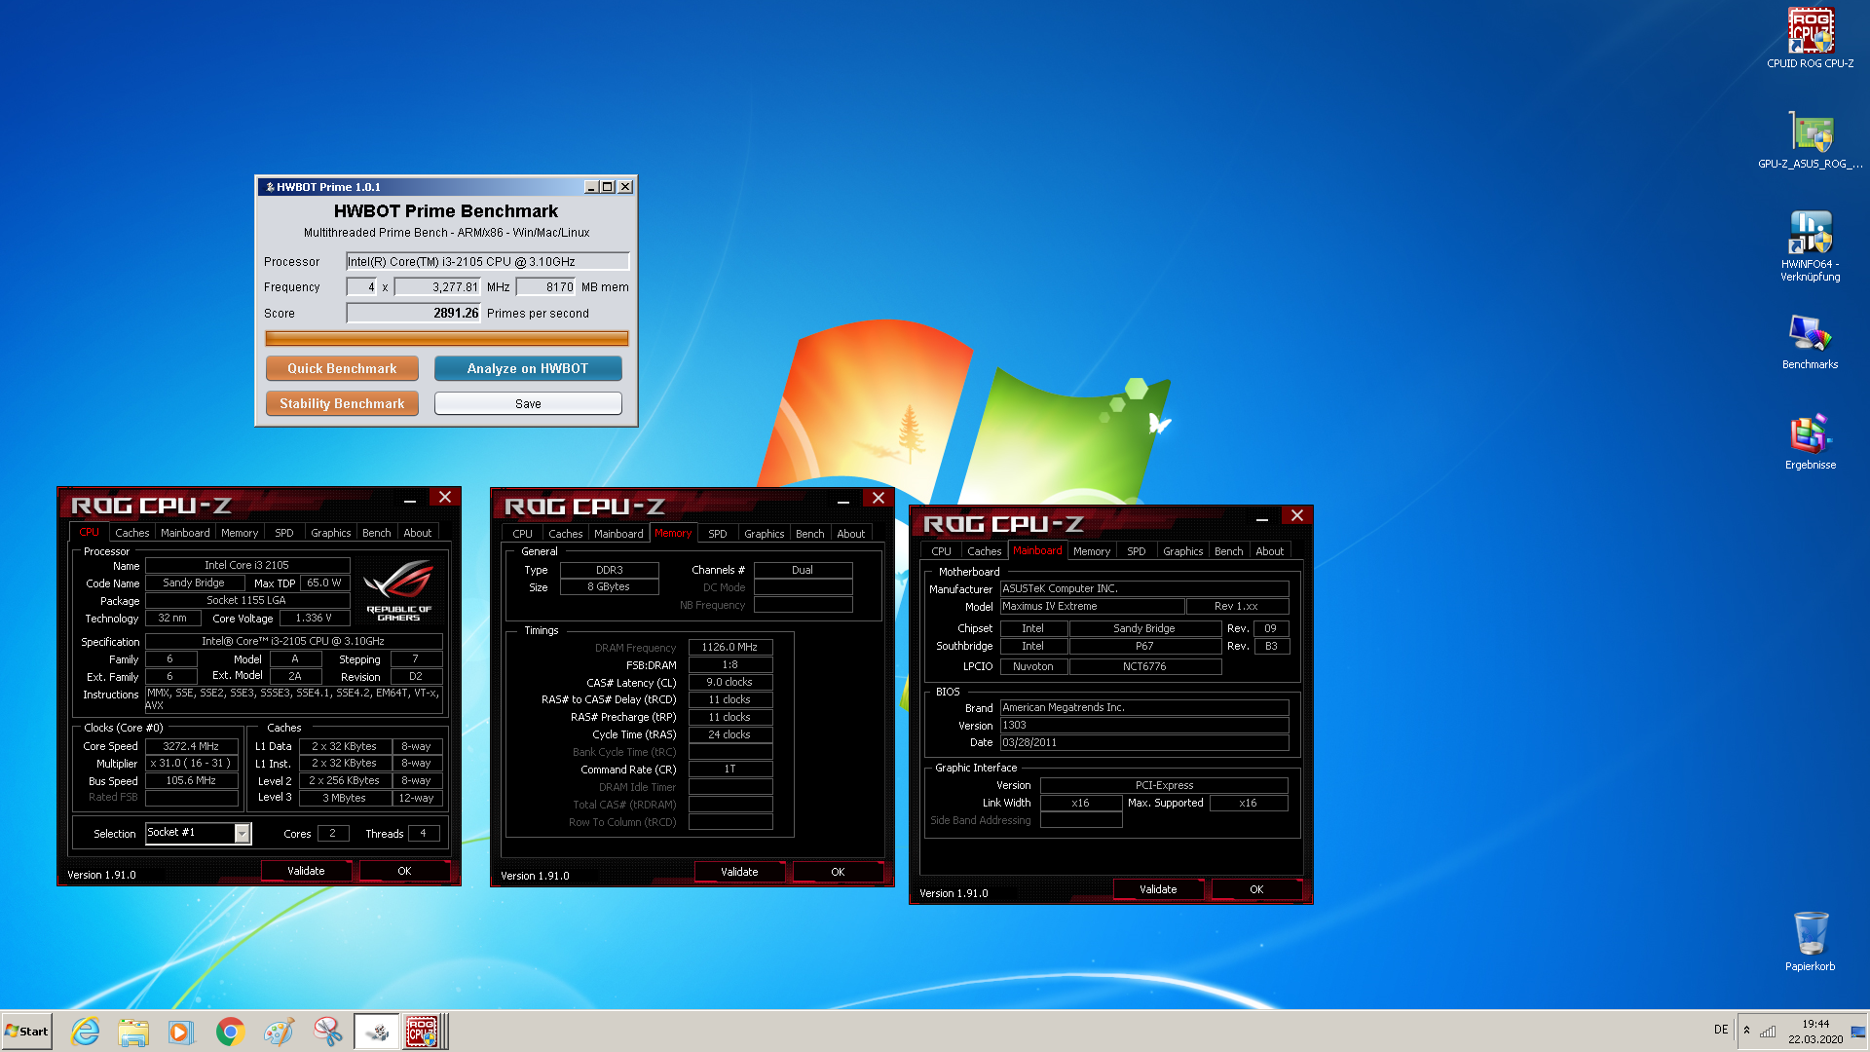Click the DE language indicator

1721,1030
